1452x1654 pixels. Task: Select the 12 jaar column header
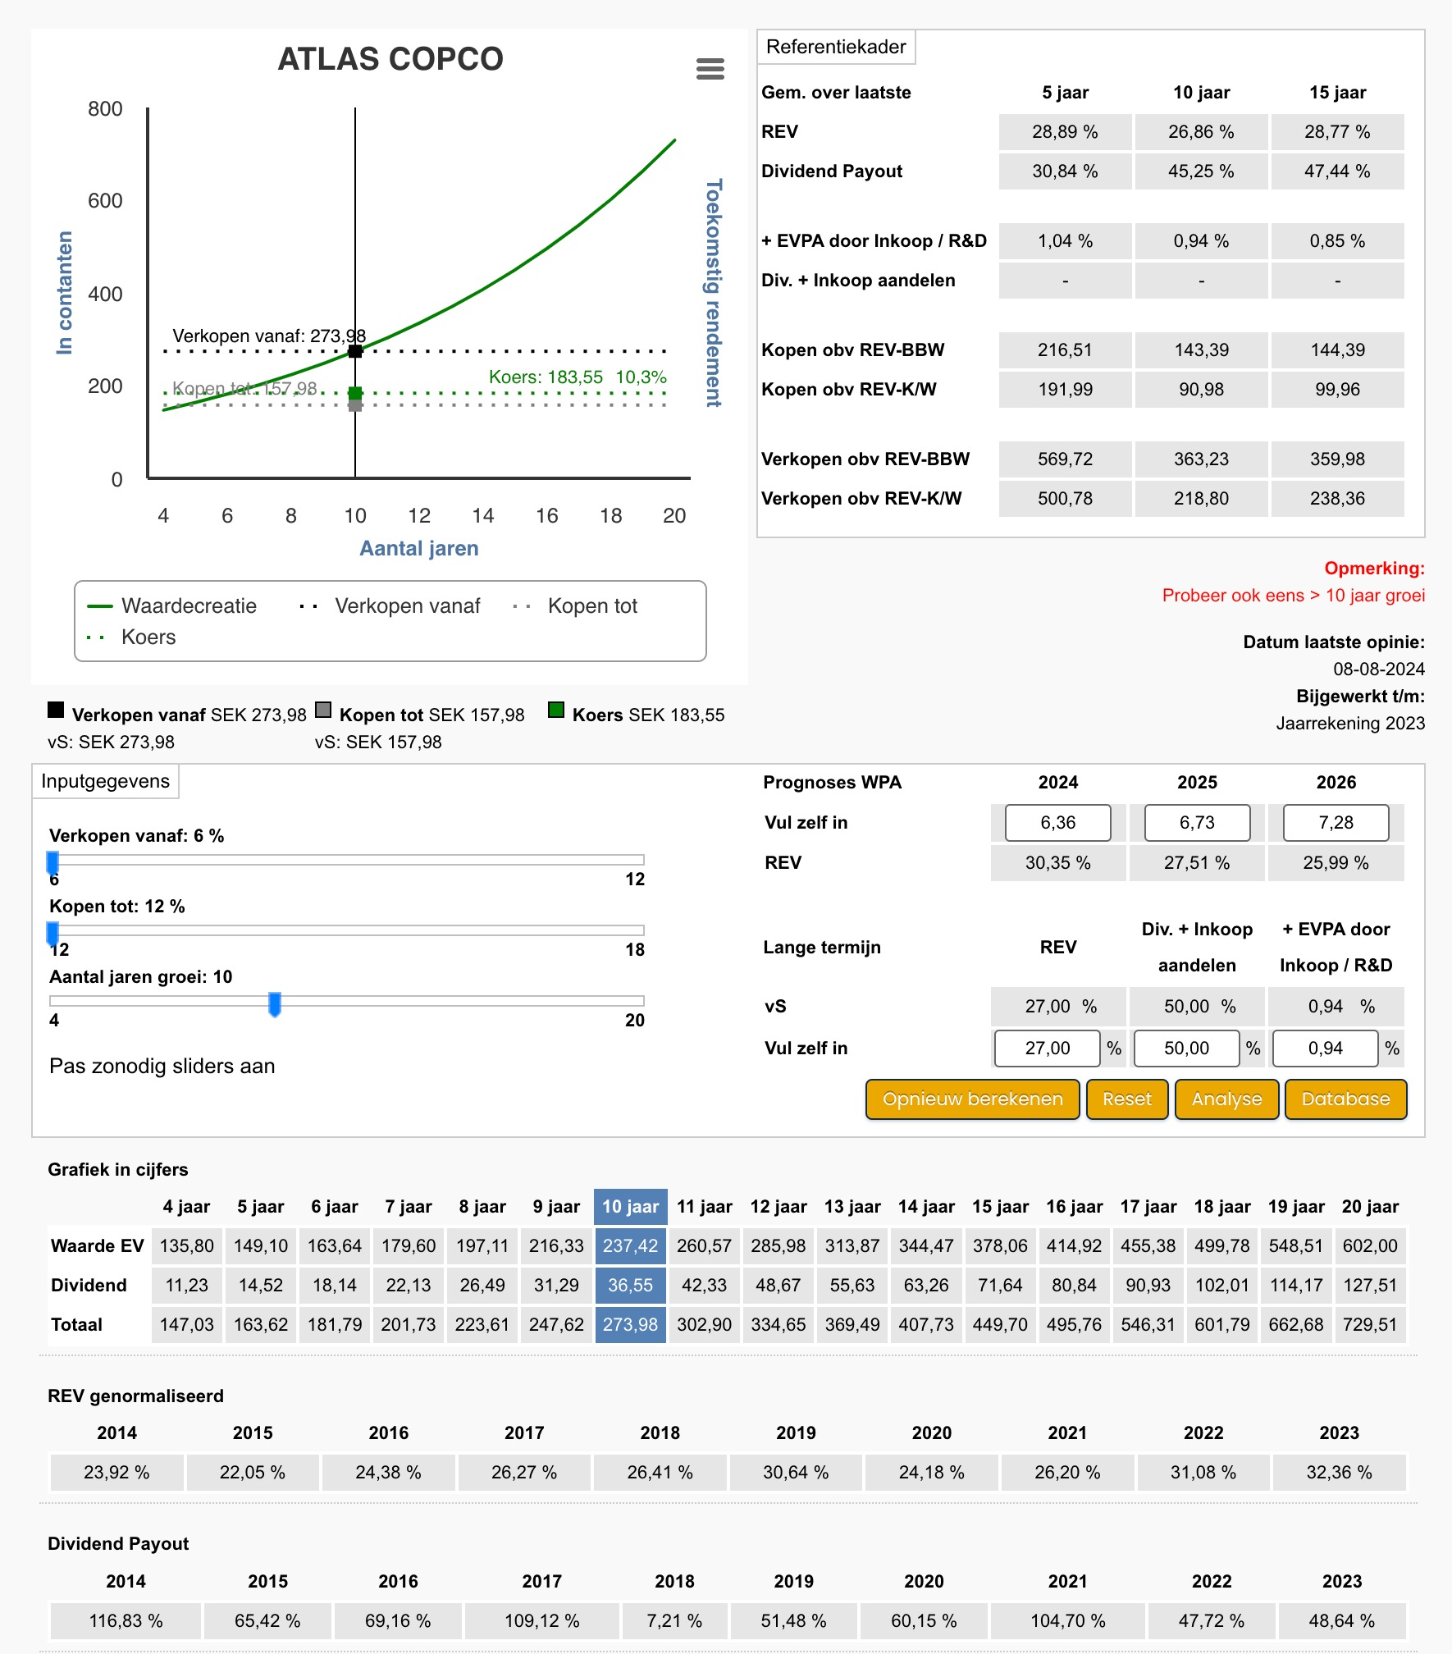point(779,1207)
